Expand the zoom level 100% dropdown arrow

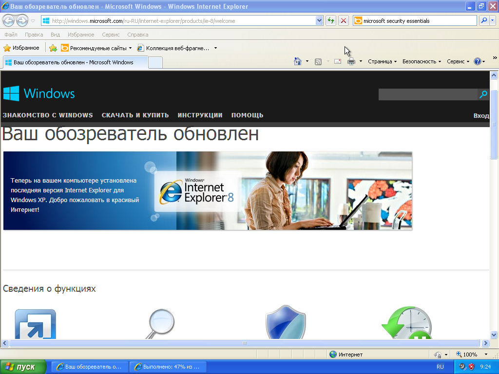[x=486, y=355]
